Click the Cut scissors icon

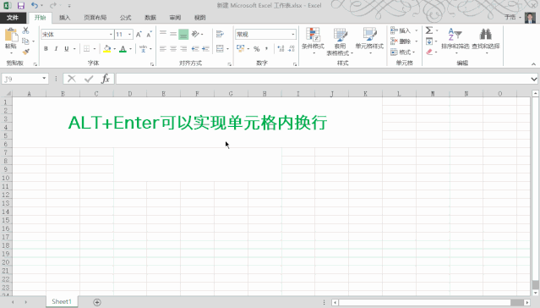tap(25, 30)
